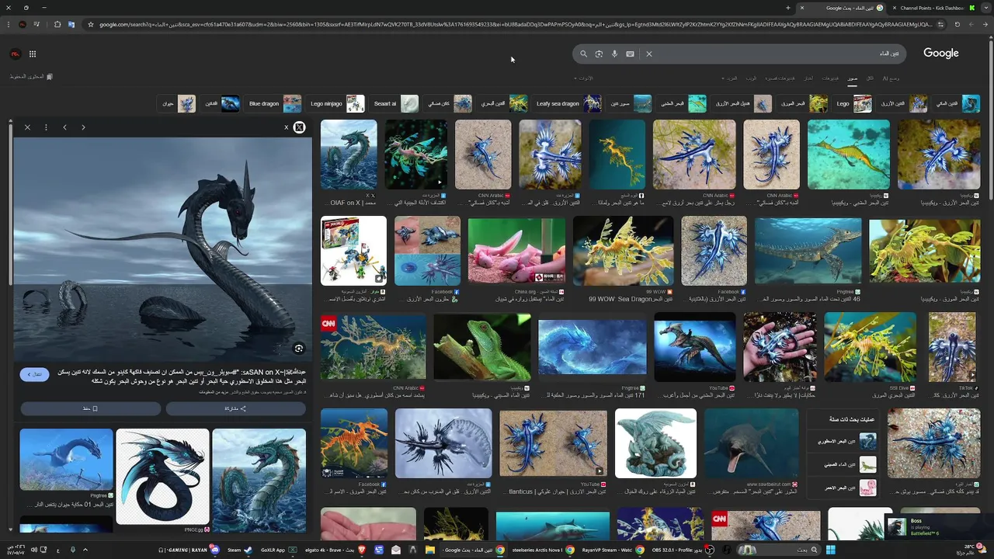Image resolution: width=994 pixels, height=559 pixels.
Task: Expand the Tools (الأدوات) dropdown
Action: tap(583, 78)
